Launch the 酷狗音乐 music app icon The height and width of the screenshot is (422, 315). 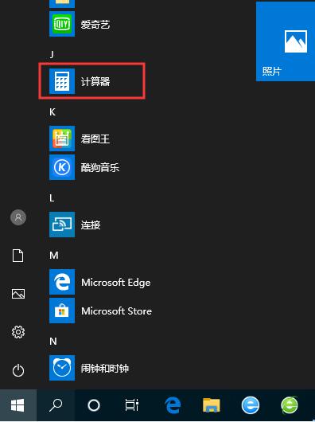62,167
